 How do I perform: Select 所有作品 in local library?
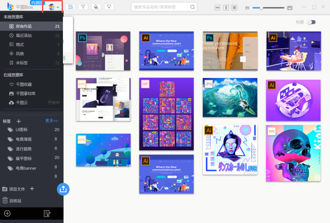pos(31,26)
